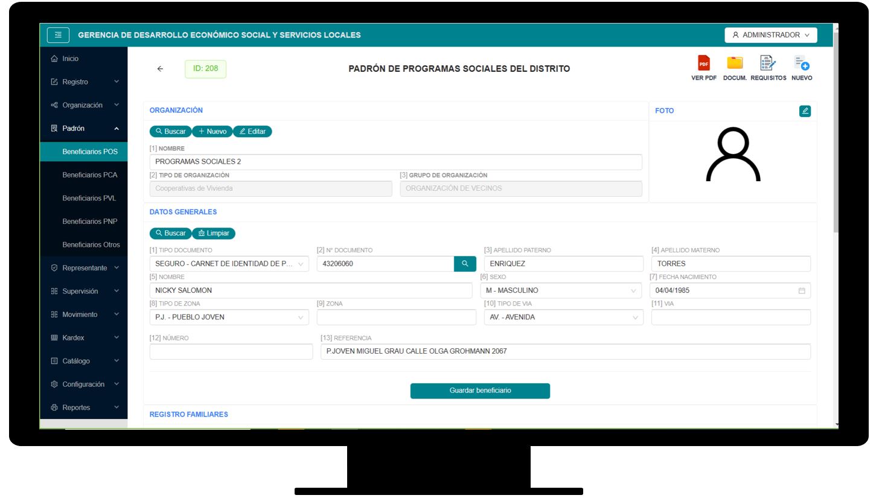Expand the Registro sidebar menu
882x498 pixels.
[84, 82]
